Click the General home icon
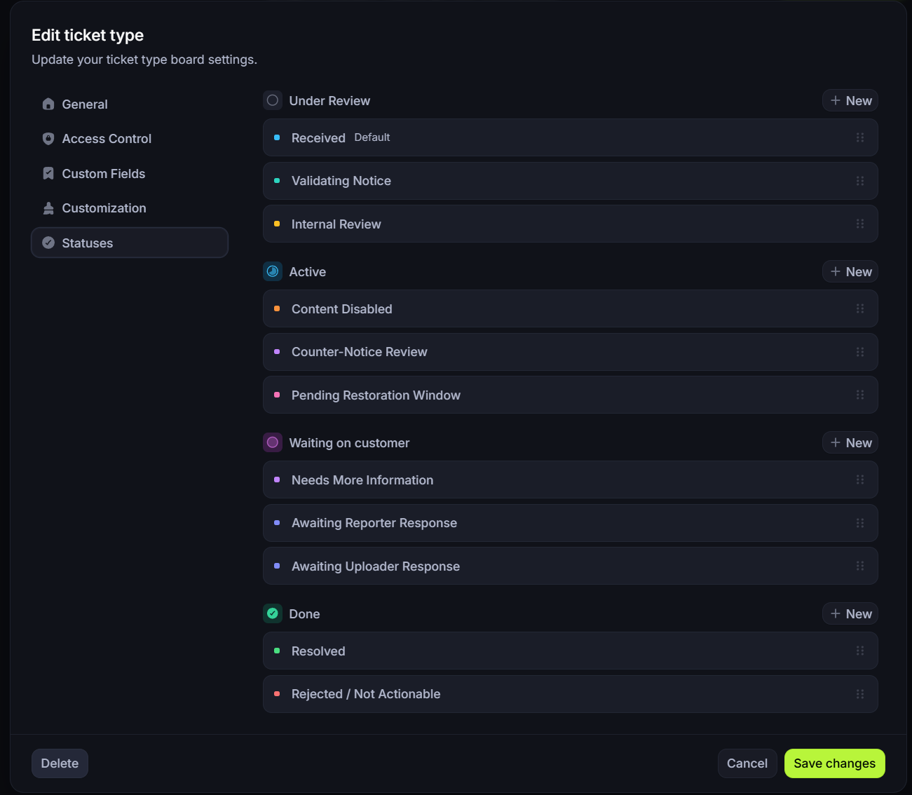The height and width of the screenshot is (795, 912). [48, 104]
